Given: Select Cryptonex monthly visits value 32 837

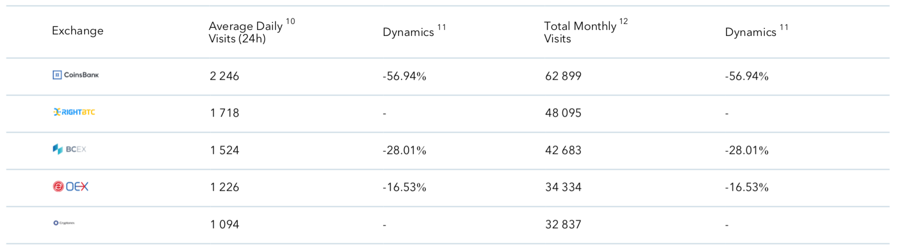Looking at the screenshot, I should coord(563,225).
